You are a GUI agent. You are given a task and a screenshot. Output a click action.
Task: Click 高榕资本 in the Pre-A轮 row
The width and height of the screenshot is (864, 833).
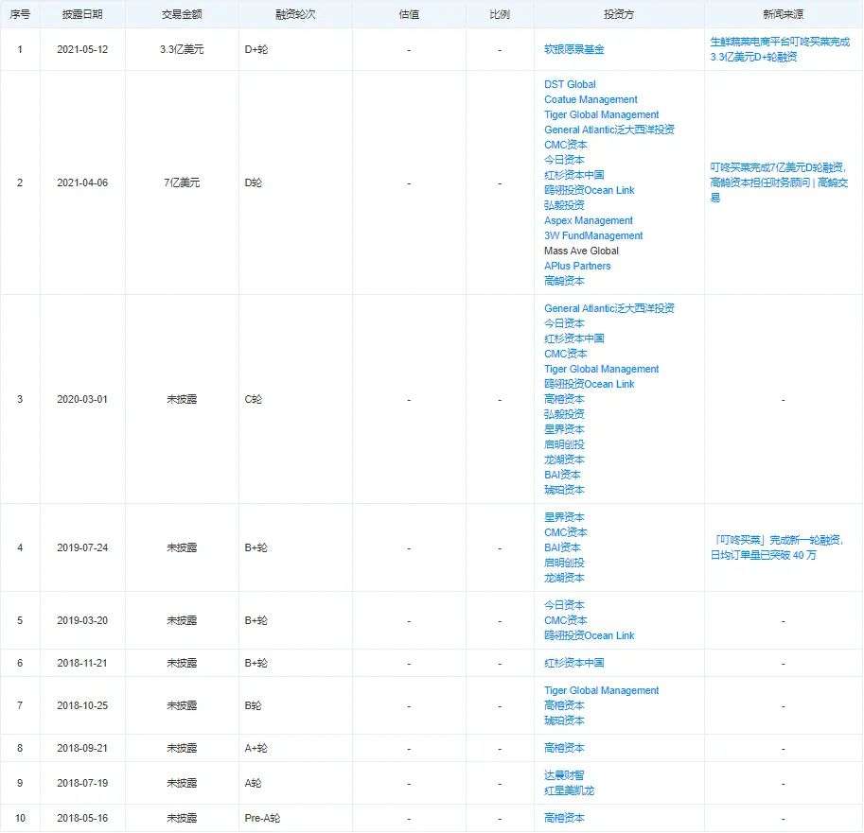click(564, 818)
